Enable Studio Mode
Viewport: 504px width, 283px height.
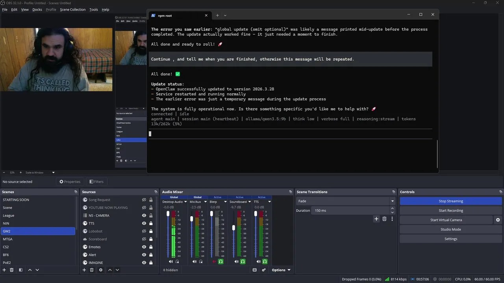click(x=451, y=230)
